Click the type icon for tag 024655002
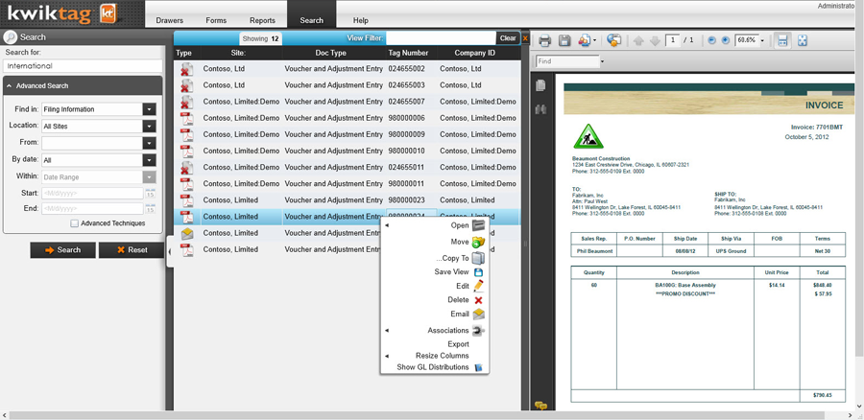Viewport: 864px width, 420px height. (187, 69)
